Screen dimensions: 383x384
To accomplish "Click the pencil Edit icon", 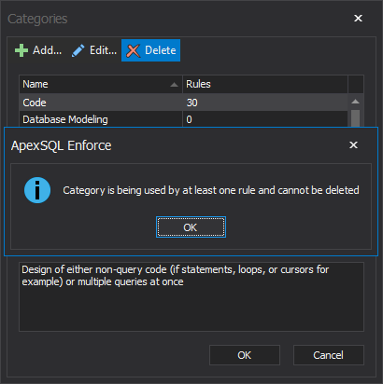I will (x=78, y=50).
